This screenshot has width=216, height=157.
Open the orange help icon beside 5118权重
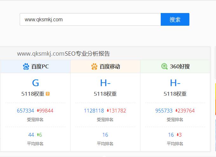pos(48,94)
